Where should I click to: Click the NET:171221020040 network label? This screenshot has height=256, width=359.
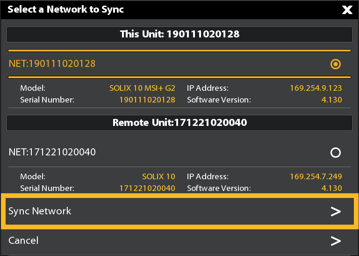[x=52, y=152]
